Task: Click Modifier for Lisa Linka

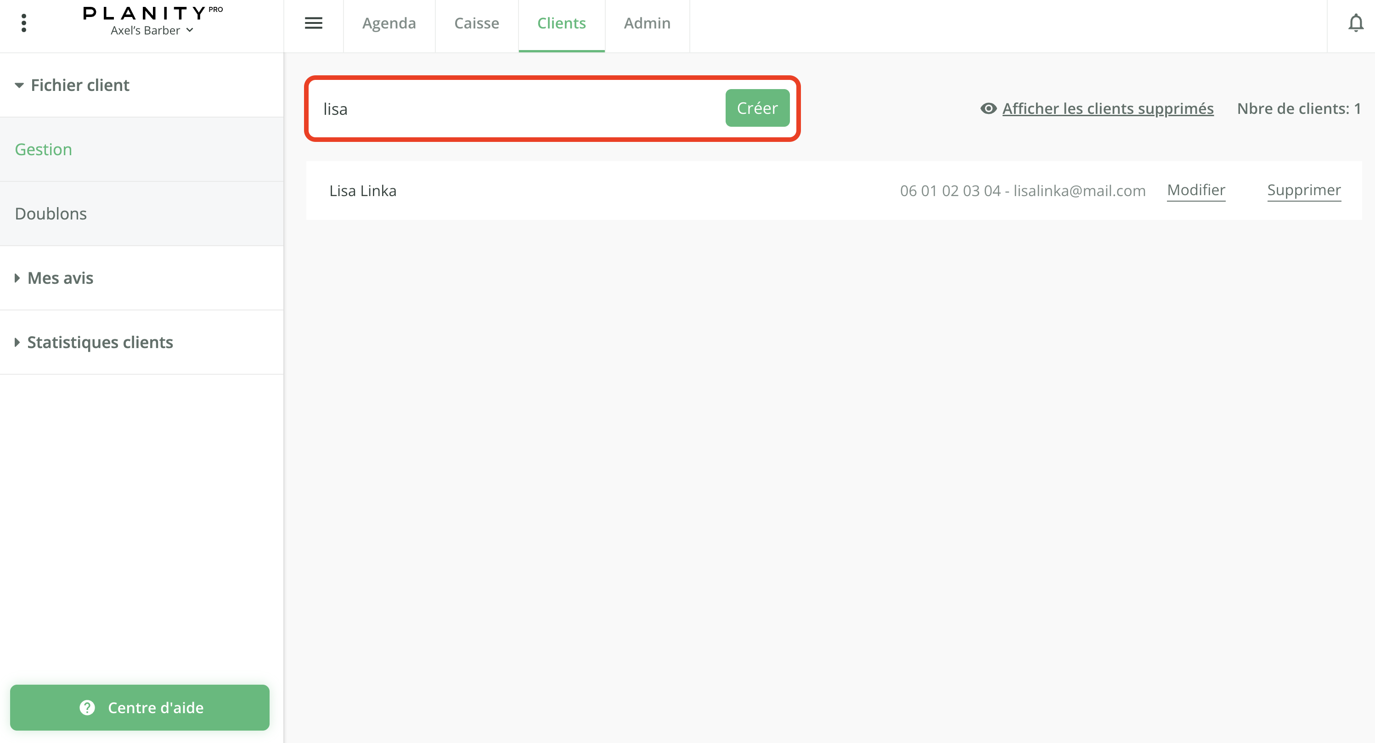Action: coord(1195,190)
